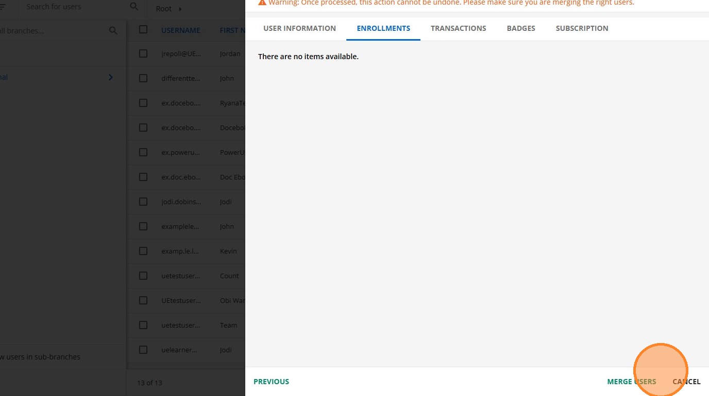Click the 'There are no items available.' message
The width and height of the screenshot is (709, 396).
308,57
